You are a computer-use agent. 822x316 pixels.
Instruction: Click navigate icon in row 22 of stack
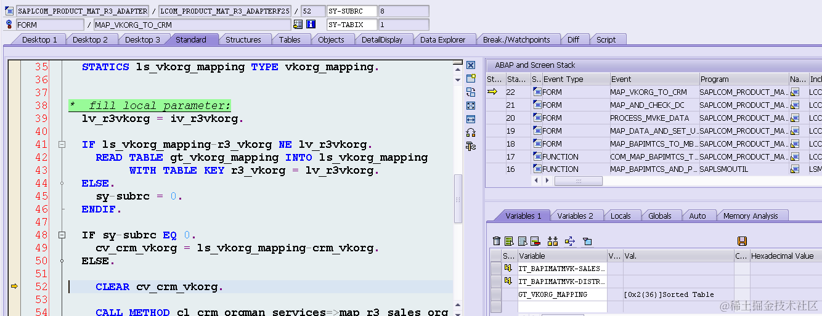[796, 92]
